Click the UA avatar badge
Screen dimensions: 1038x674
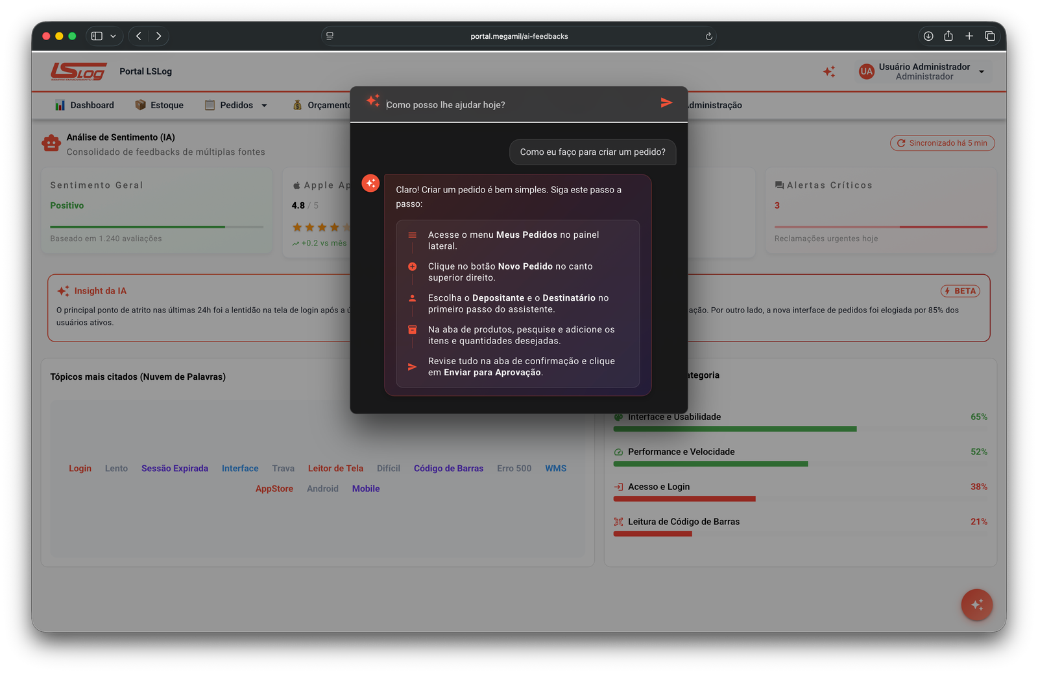pyautogui.click(x=866, y=71)
